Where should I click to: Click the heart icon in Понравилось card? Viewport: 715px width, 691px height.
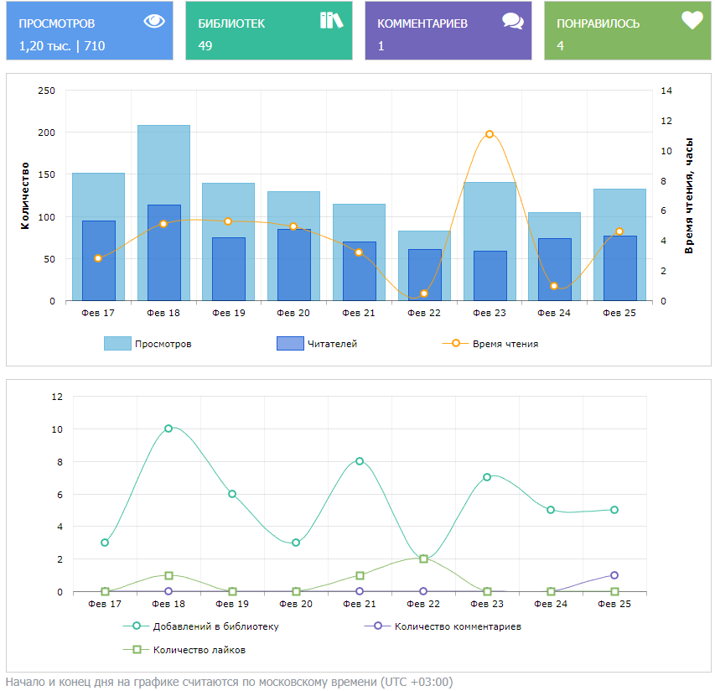coord(692,21)
